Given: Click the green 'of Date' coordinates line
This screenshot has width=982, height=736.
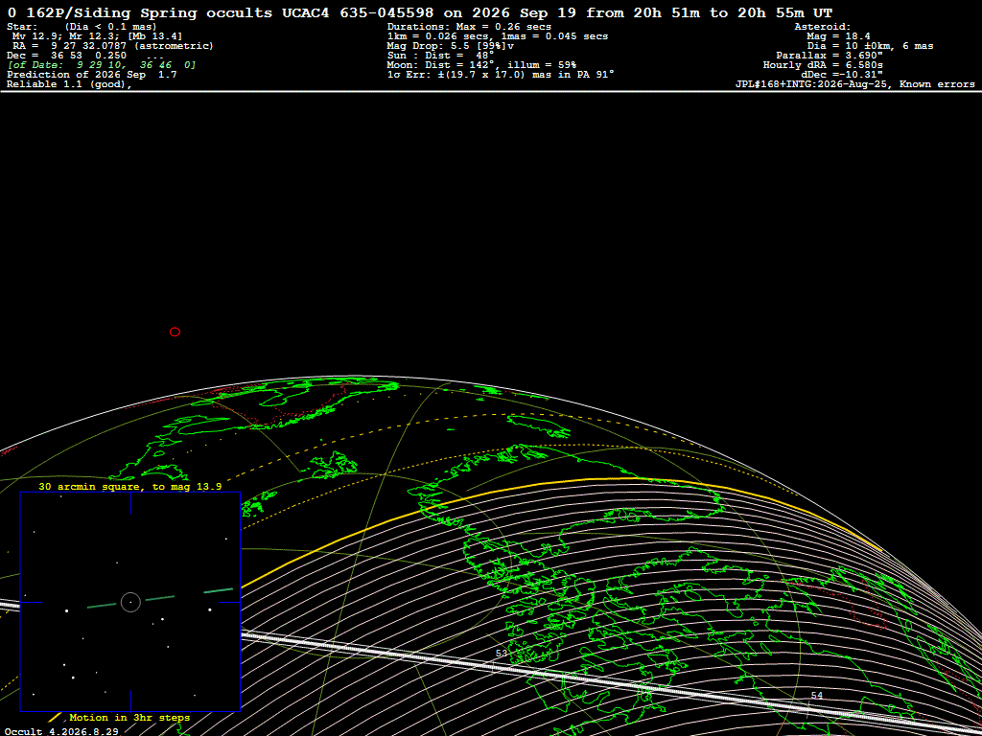Looking at the screenshot, I should [x=102, y=64].
